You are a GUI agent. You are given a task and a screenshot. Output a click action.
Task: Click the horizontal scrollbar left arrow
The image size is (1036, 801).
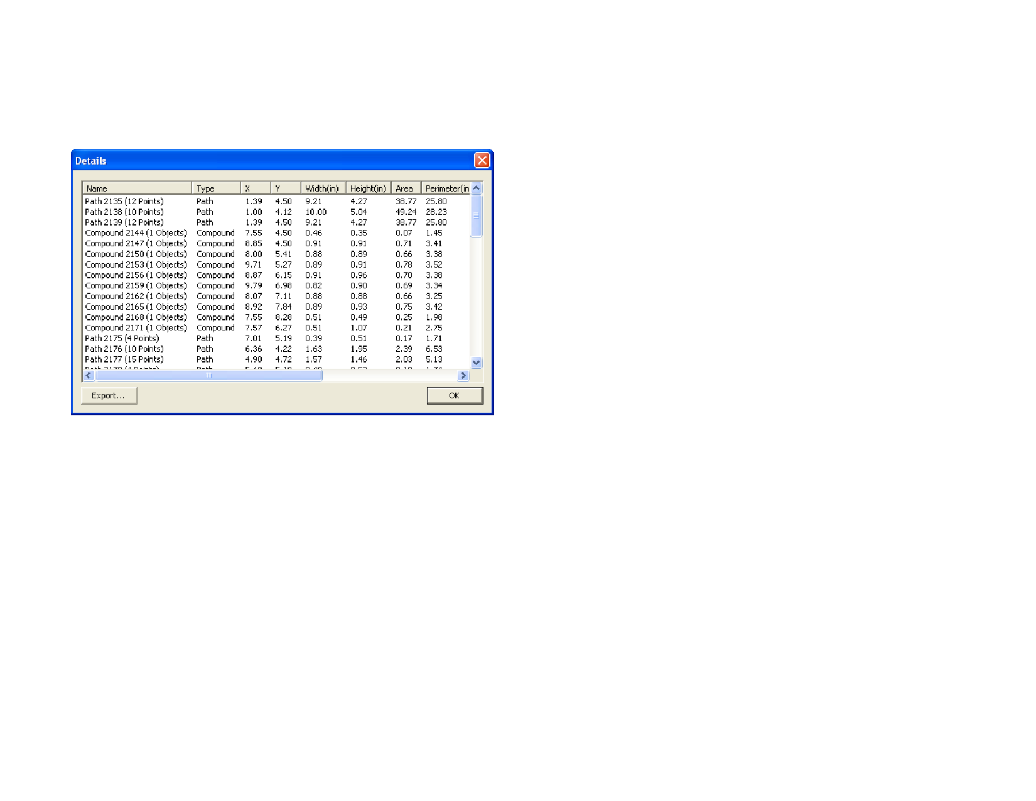(x=89, y=376)
